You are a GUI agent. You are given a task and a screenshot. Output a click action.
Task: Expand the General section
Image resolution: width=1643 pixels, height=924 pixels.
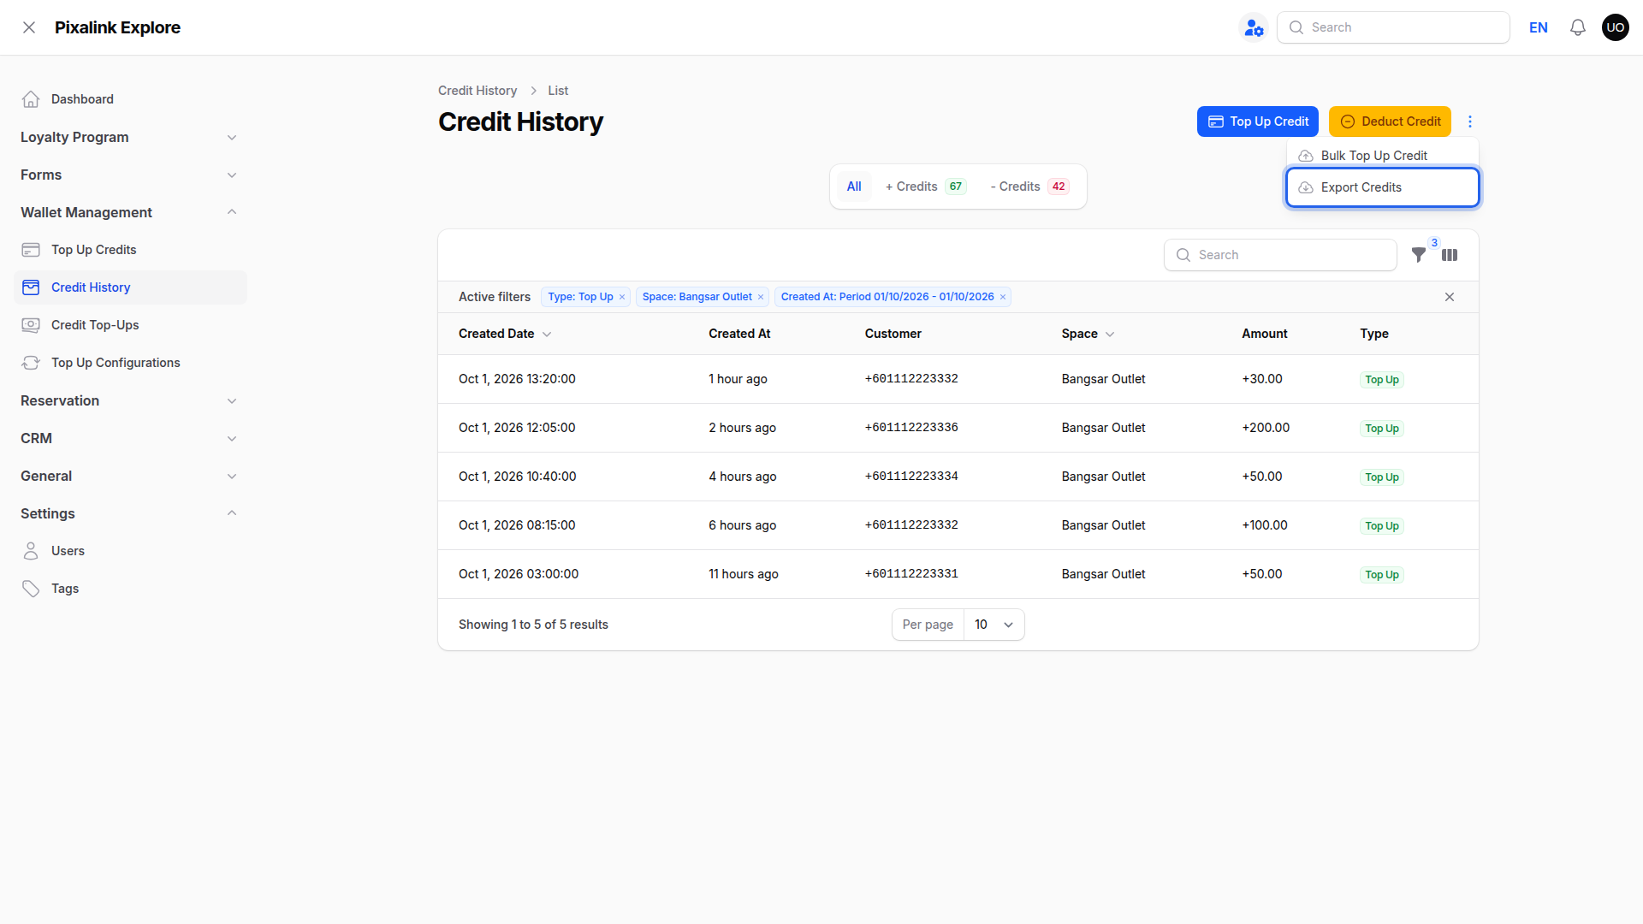tap(130, 476)
